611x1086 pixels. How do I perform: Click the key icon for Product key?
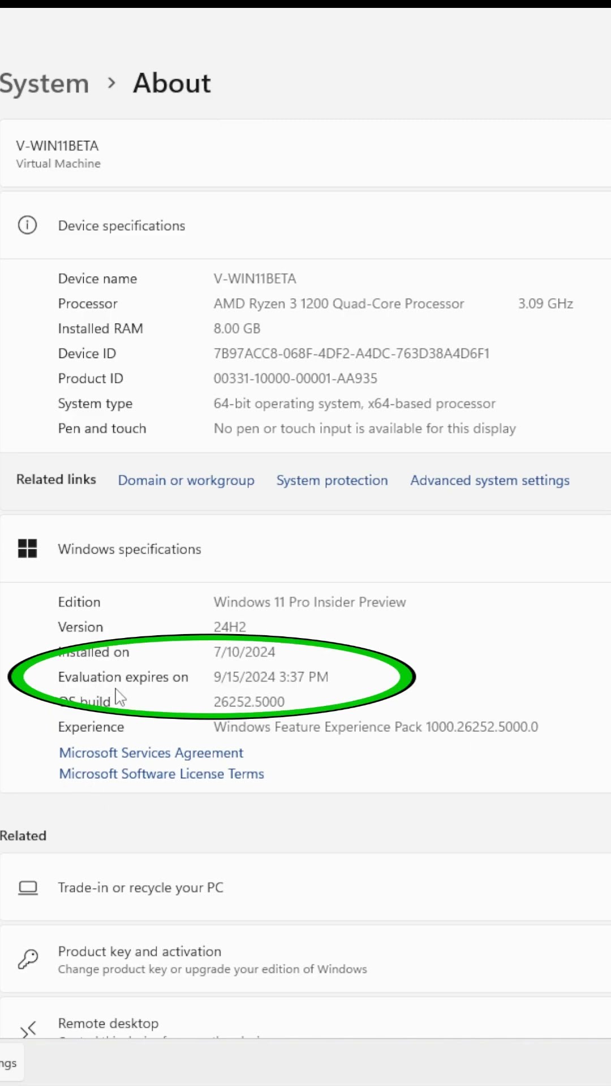coord(28,959)
